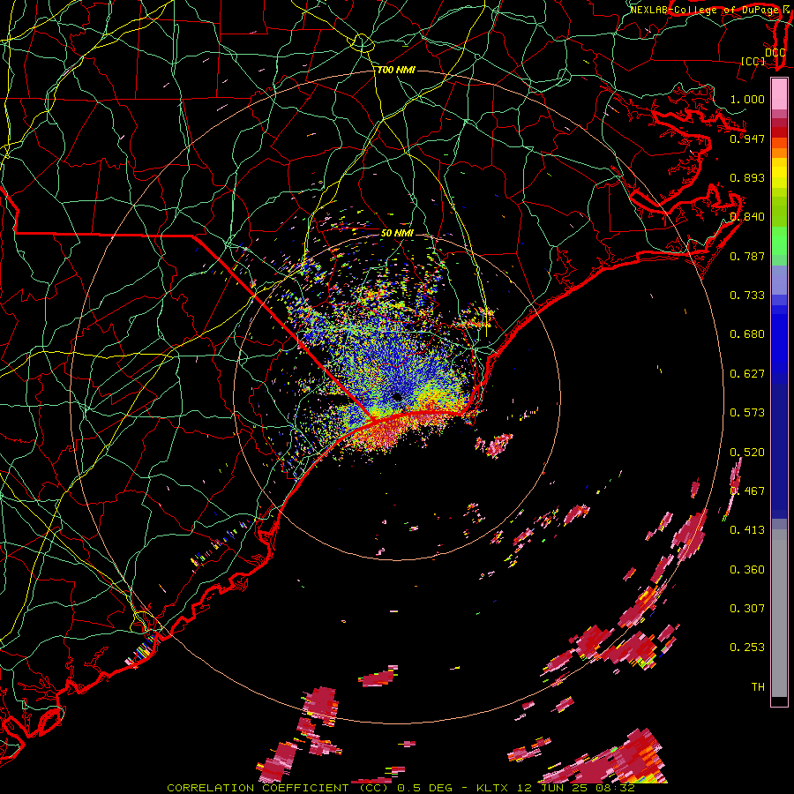Screen dimensions: 794x794
Task: Click the 0.520 value on the color scale
Action: click(x=747, y=452)
